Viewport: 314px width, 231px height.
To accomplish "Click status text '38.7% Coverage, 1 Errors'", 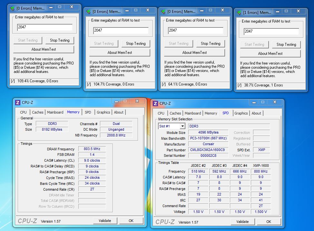I will pyautogui.click(x=263, y=85).
